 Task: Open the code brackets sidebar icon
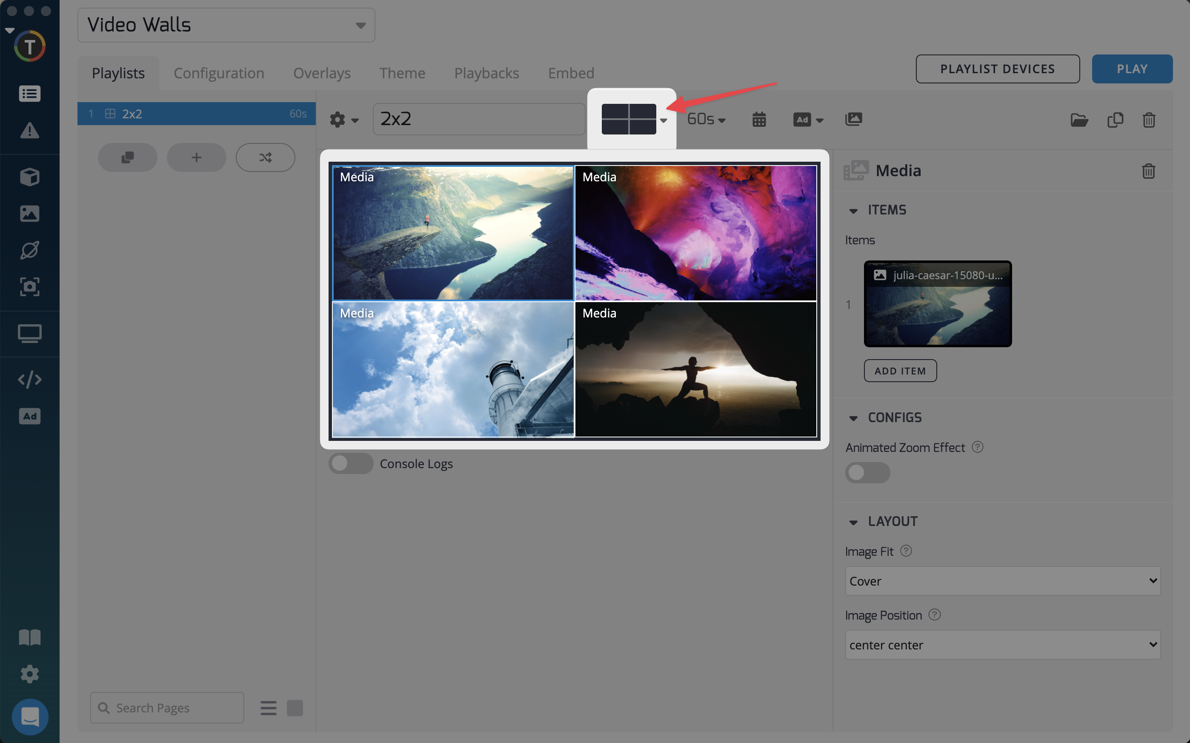(x=29, y=379)
